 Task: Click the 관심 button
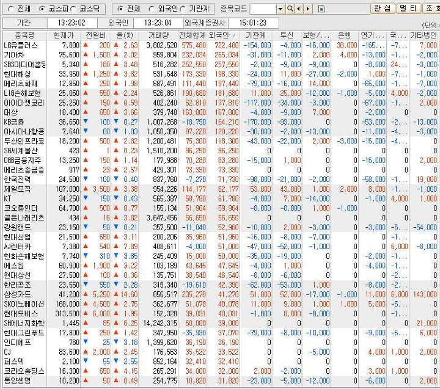click(383, 9)
